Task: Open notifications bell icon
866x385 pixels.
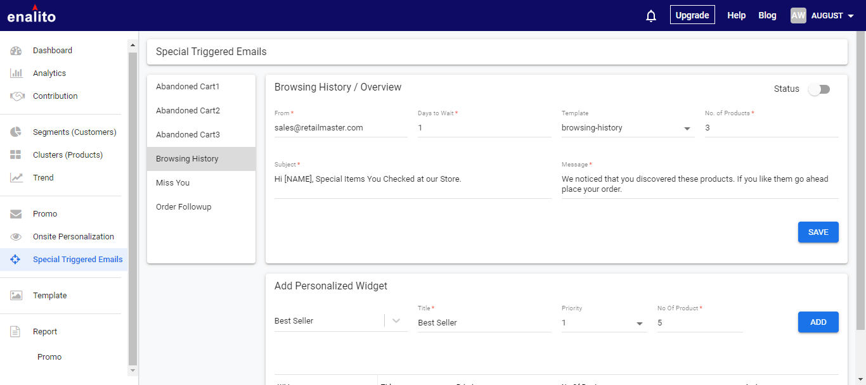Action: click(651, 16)
